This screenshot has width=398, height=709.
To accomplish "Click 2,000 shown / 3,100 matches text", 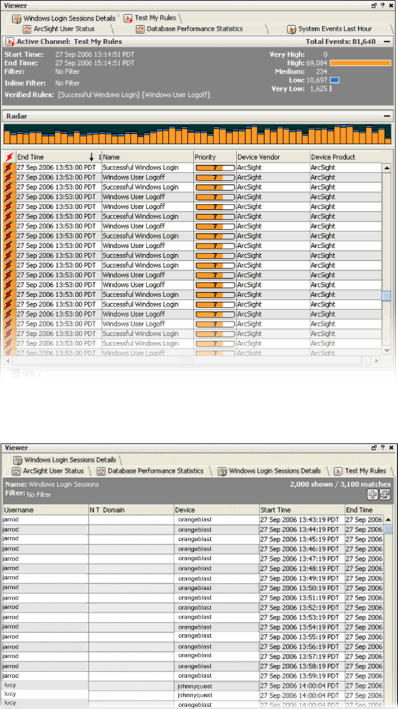I will point(342,484).
